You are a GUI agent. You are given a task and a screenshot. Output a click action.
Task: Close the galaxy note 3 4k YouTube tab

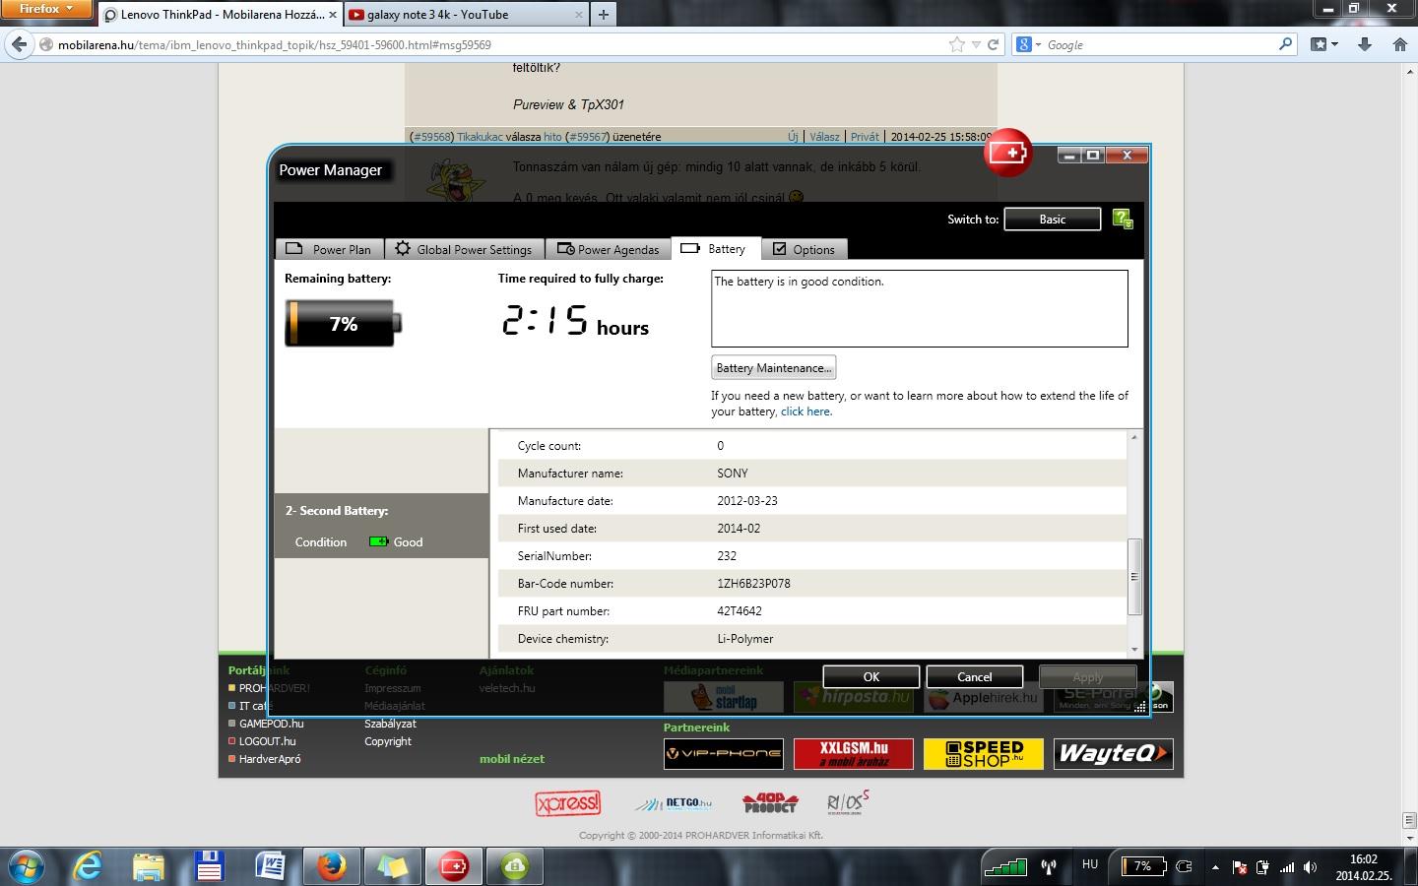point(578,15)
